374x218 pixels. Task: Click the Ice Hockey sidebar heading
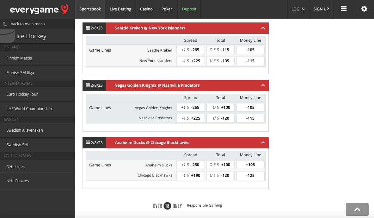pos(31,36)
